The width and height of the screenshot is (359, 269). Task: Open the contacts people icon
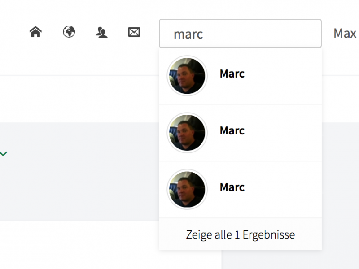pos(101,32)
